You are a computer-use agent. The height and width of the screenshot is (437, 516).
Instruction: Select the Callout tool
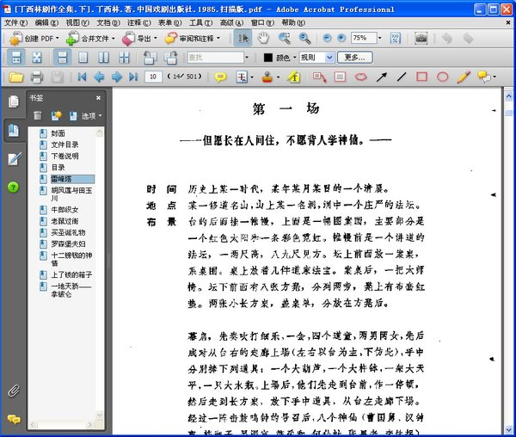(x=319, y=77)
